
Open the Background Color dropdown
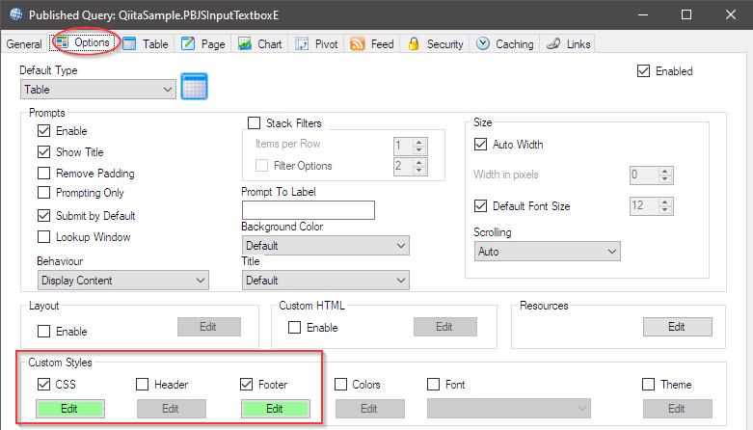tap(326, 246)
